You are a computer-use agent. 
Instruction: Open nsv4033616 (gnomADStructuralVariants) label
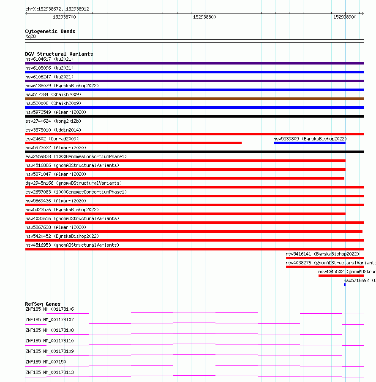coord(72,218)
